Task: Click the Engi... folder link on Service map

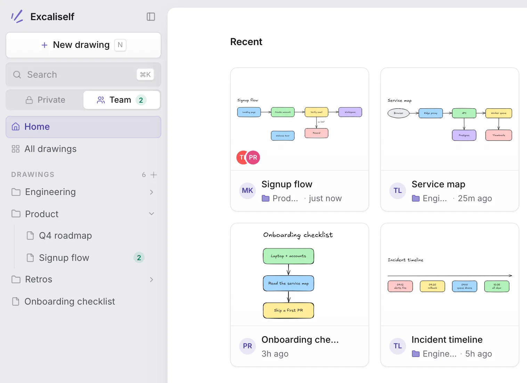Action: pos(430,198)
